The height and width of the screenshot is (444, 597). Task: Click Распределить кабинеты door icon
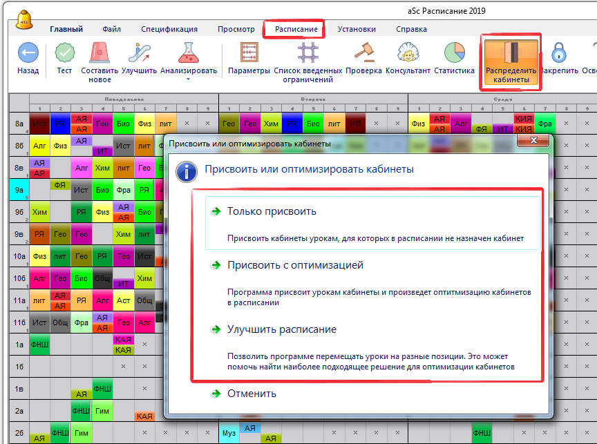coord(511,54)
